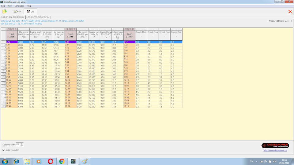This screenshot has height=165, width=294.
Task: Select the idle speed cell 6120
Action: coord(82,107)
